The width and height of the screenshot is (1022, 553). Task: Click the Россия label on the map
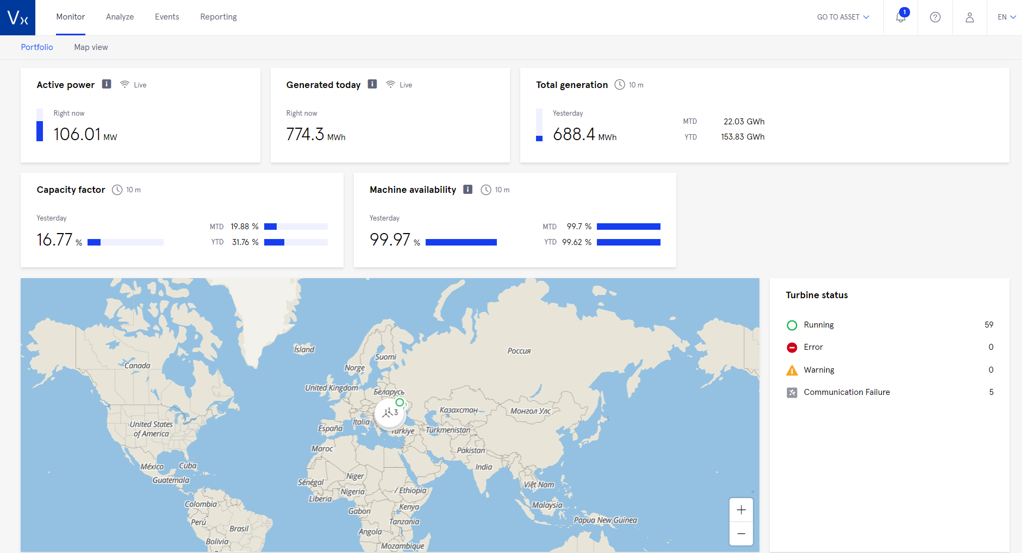[519, 351]
